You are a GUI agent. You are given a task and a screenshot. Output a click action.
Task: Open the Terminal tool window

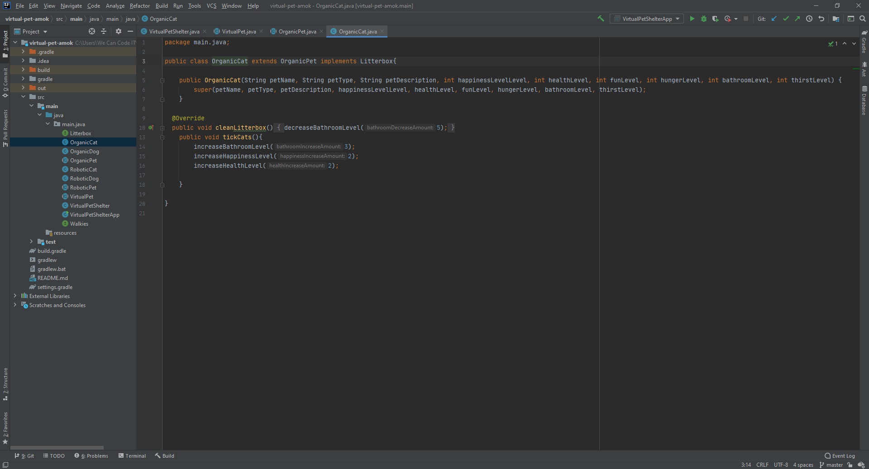pyautogui.click(x=132, y=456)
